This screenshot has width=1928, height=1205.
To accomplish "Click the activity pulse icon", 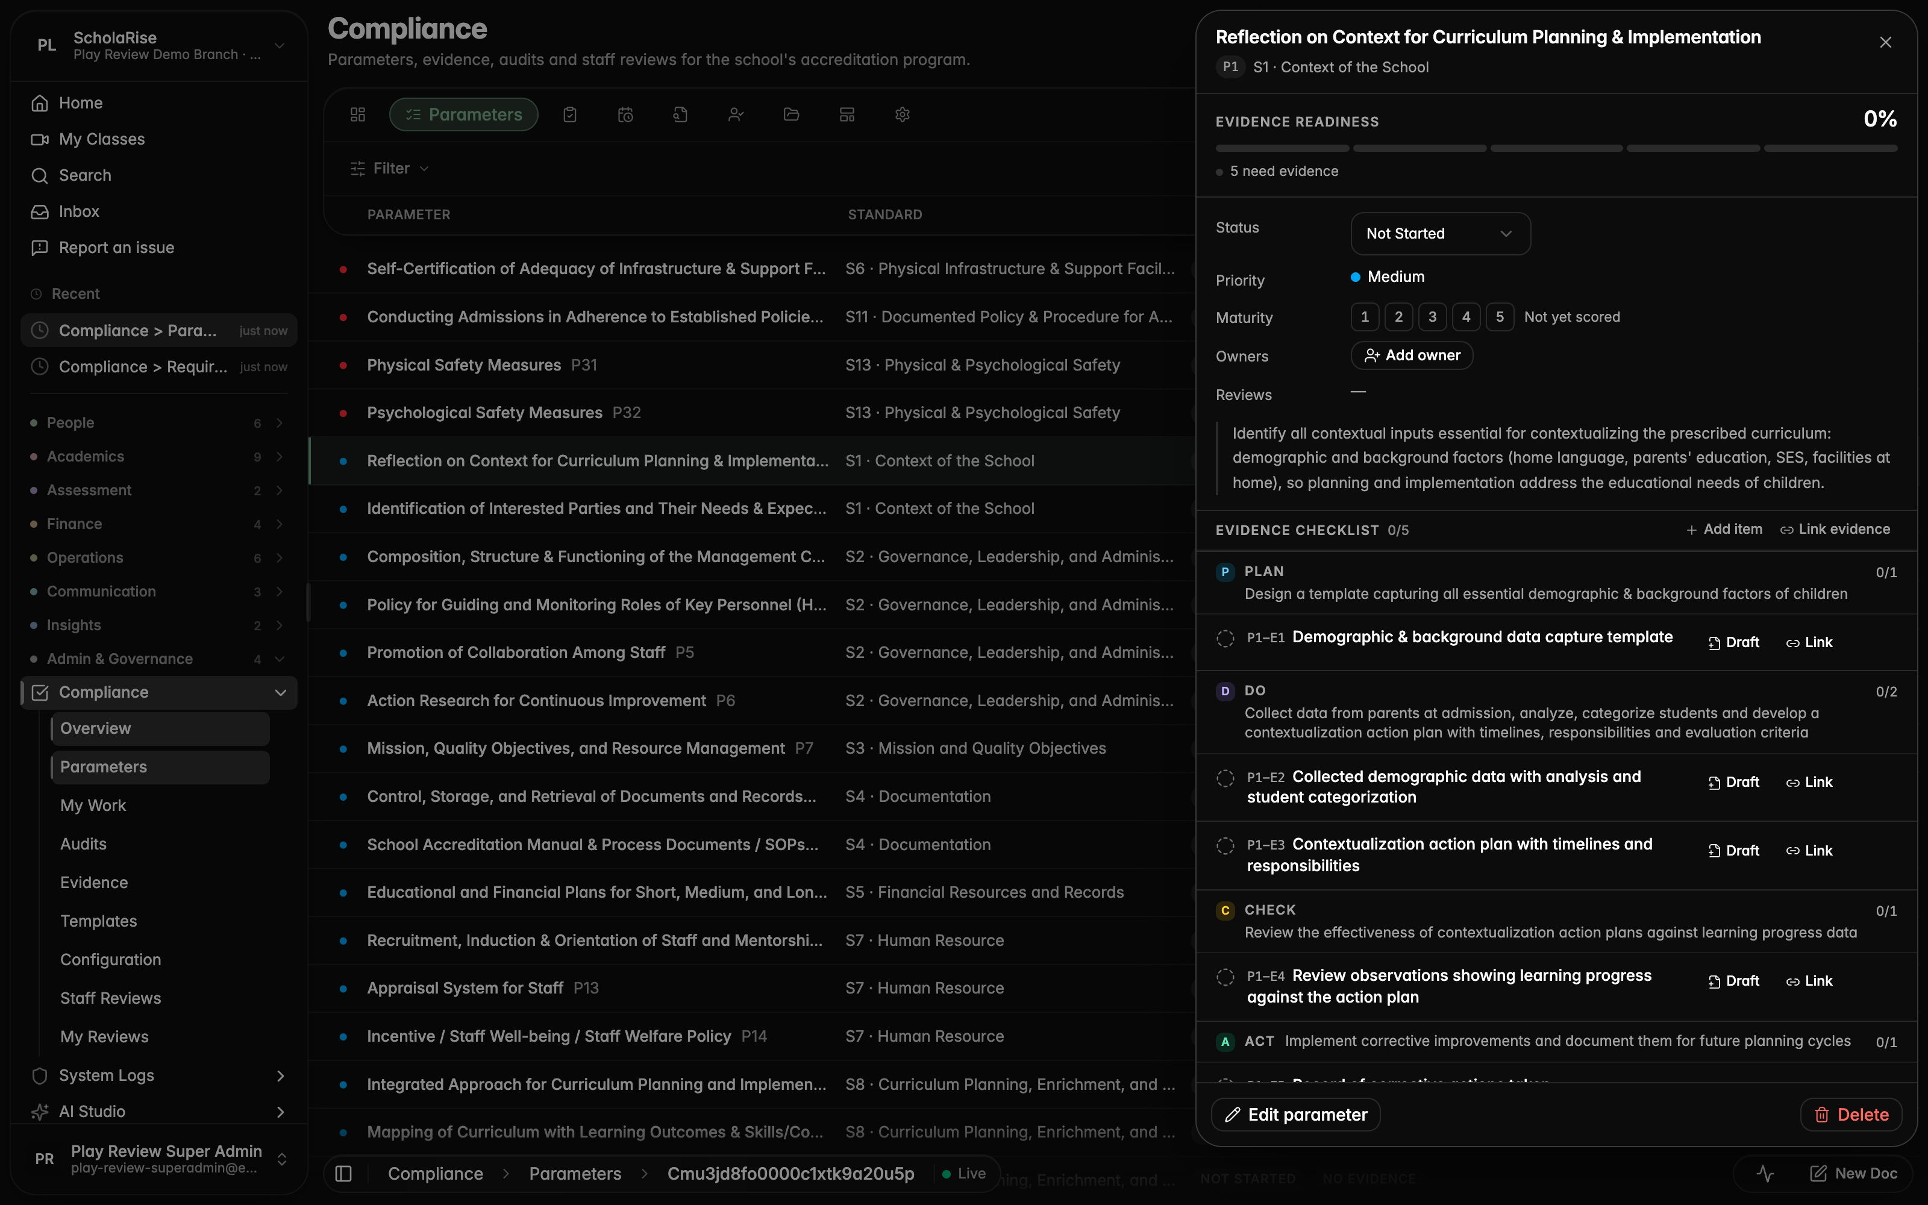I will (x=1765, y=1173).
